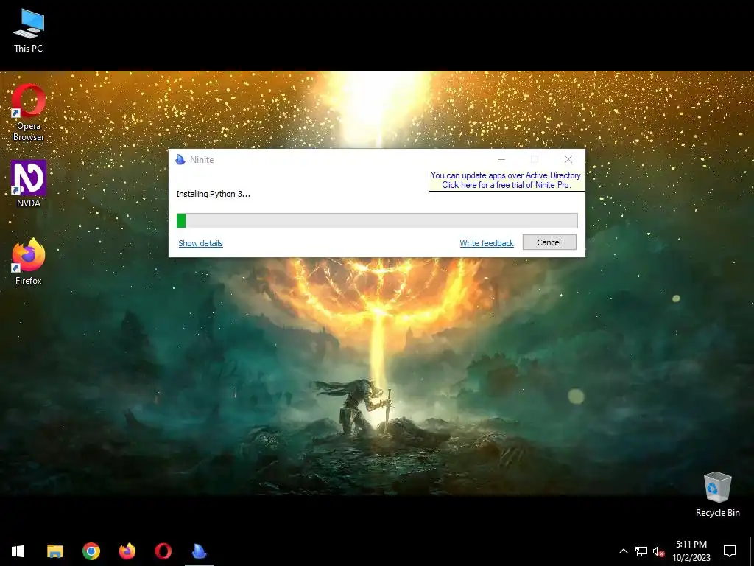Launch Firefox from the taskbar
Image resolution: width=754 pixels, height=566 pixels.
point(127,551)
